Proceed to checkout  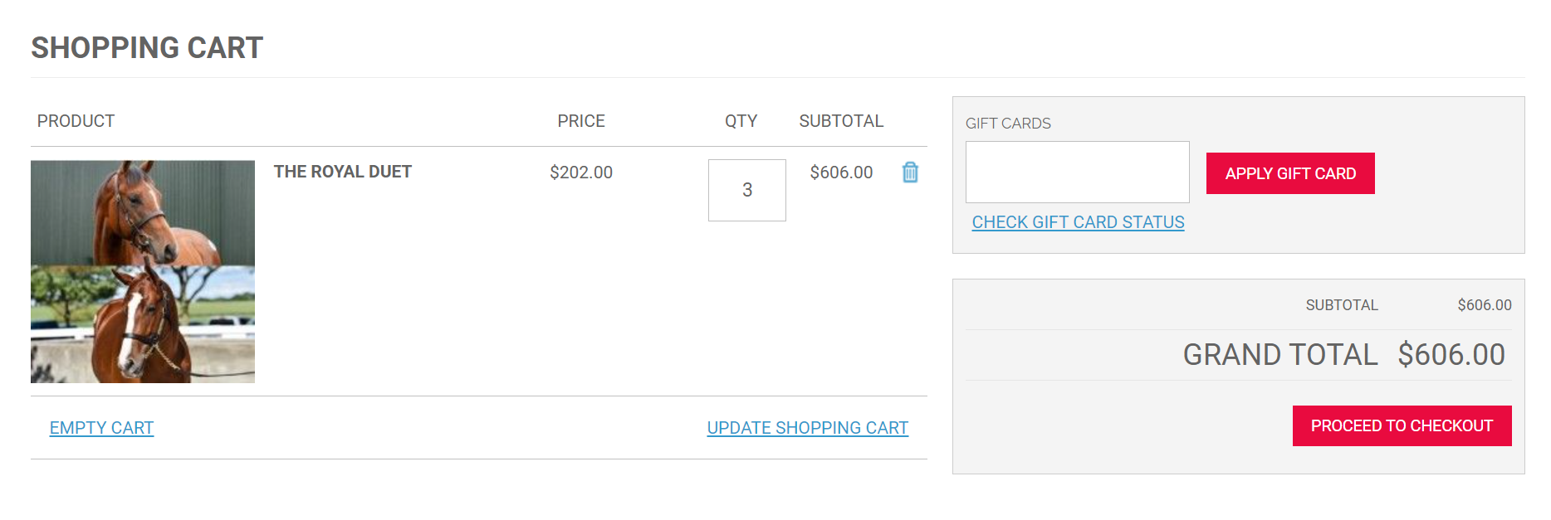point(1402,425)
